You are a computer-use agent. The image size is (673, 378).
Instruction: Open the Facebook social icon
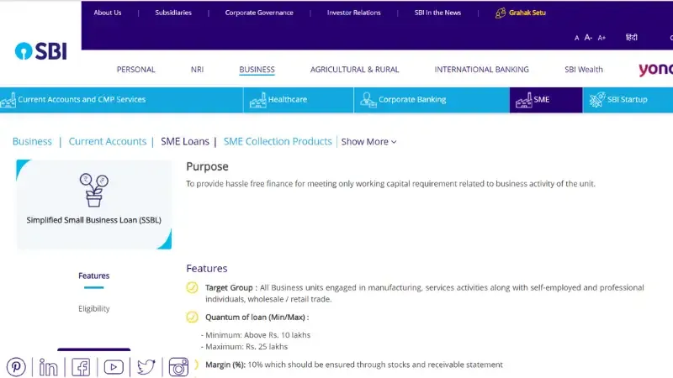[81, 367]
